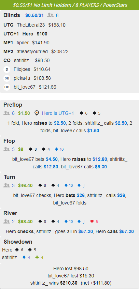Click the SB badge beside picka4u
Screen dimensions: 139x289
(x=7, y=78)
